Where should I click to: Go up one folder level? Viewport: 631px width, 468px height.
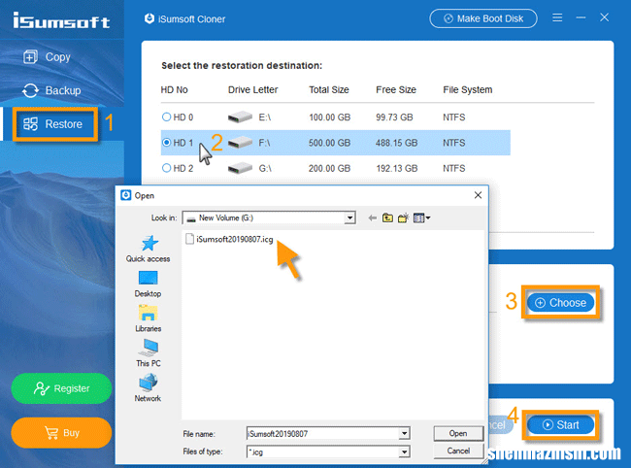pyautogui.click(x=387, y=217)
